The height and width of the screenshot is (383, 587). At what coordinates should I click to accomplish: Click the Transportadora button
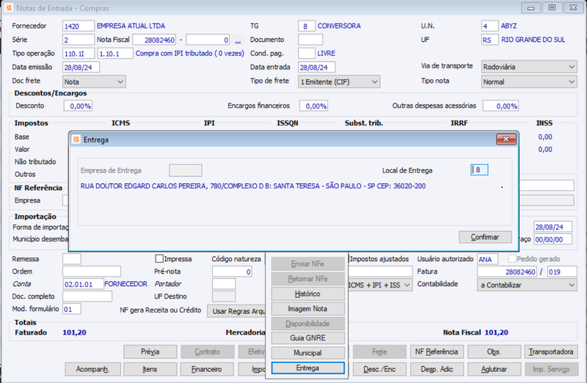551,352
